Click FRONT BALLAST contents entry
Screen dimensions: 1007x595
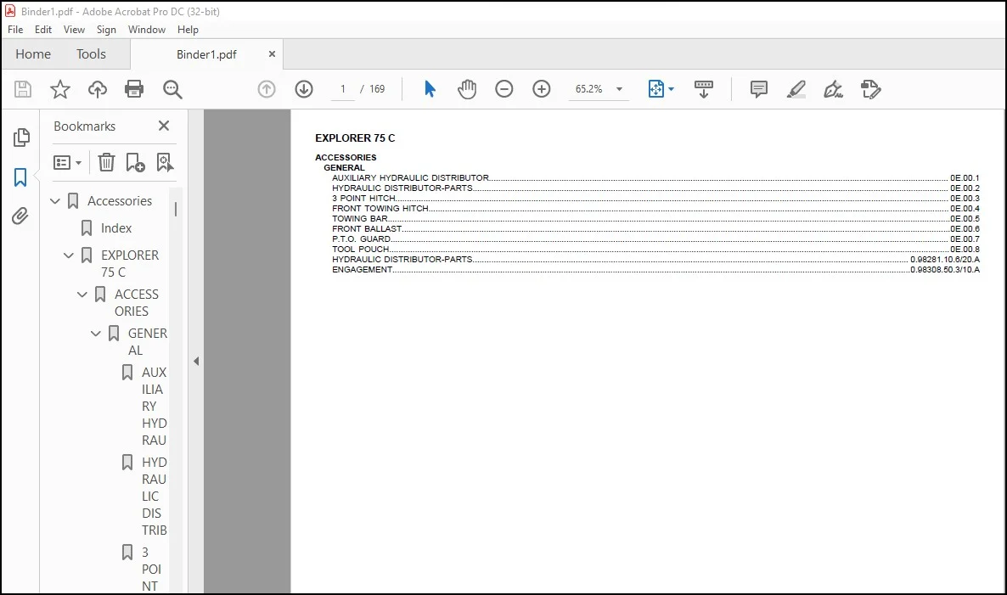click(x=655, y=228)
